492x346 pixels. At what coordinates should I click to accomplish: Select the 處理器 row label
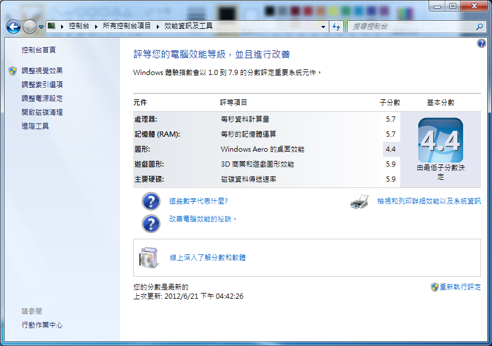pyautogui.click(x=145, y=119)
